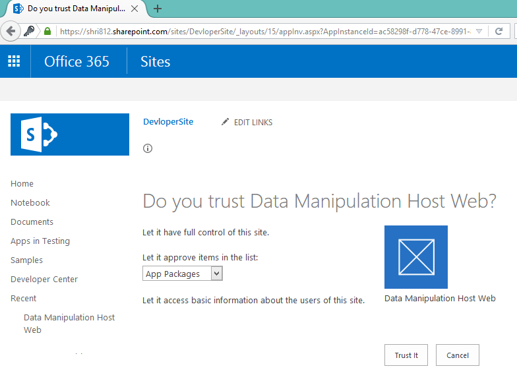Image resolution: width=517 pixels, height=385 pixels.
Task: Click the Cancel button
Action: click(x=458, y=355)
